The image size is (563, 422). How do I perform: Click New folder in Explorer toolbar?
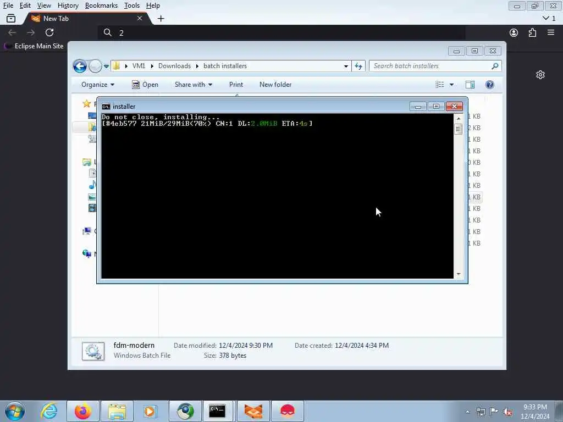[275, 85]
